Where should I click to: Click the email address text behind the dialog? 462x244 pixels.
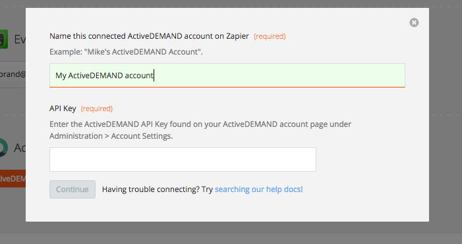click(x=13, y=74)
